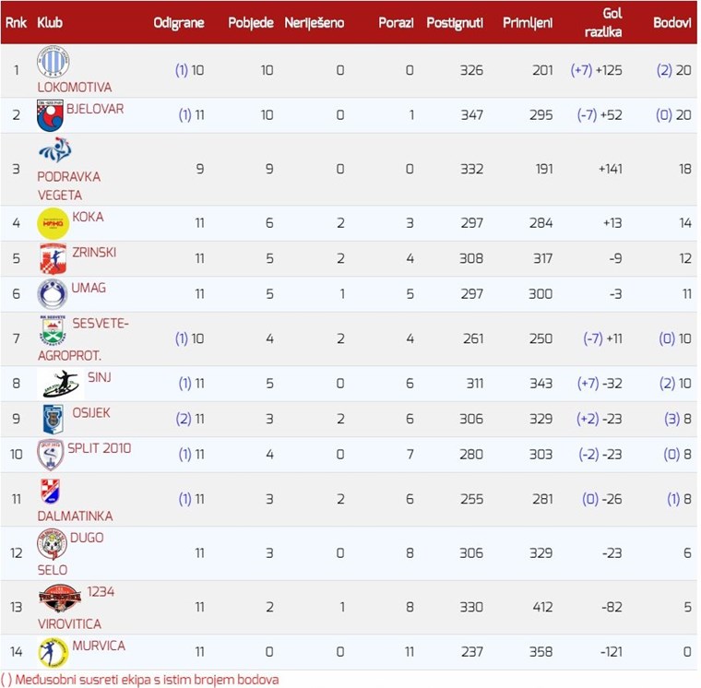
Task: Click the Klub column header
Action: tap(50, 23)
